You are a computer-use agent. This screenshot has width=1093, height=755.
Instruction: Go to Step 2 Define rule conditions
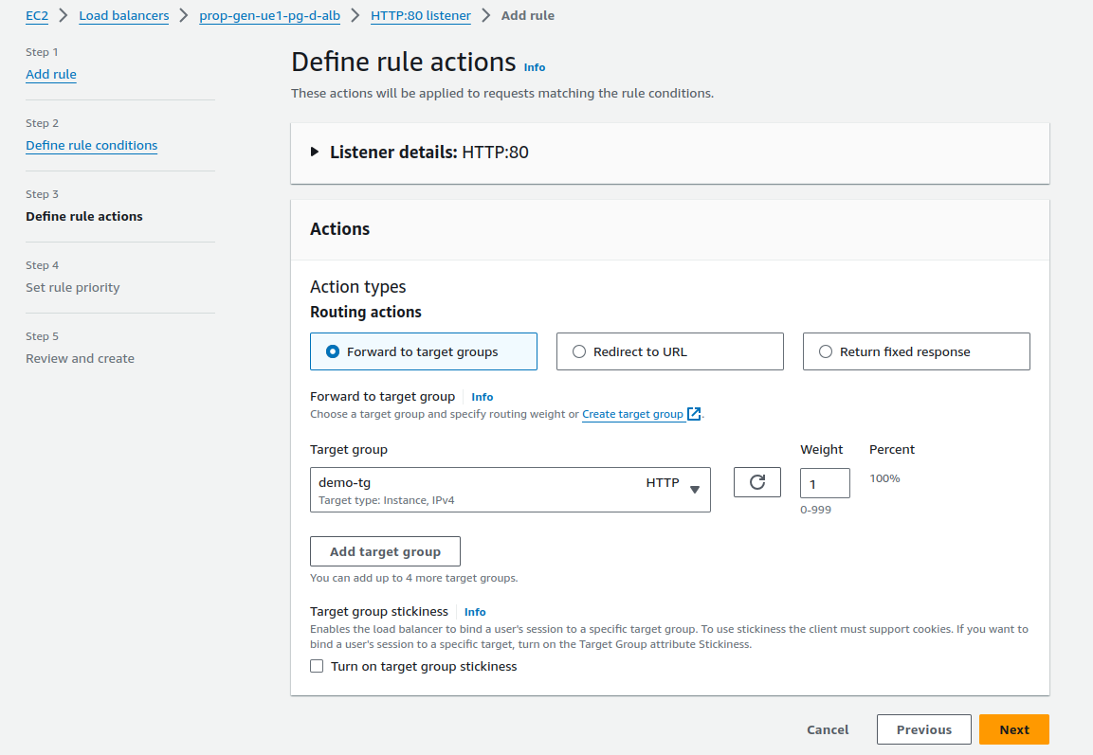click(91, 145)
